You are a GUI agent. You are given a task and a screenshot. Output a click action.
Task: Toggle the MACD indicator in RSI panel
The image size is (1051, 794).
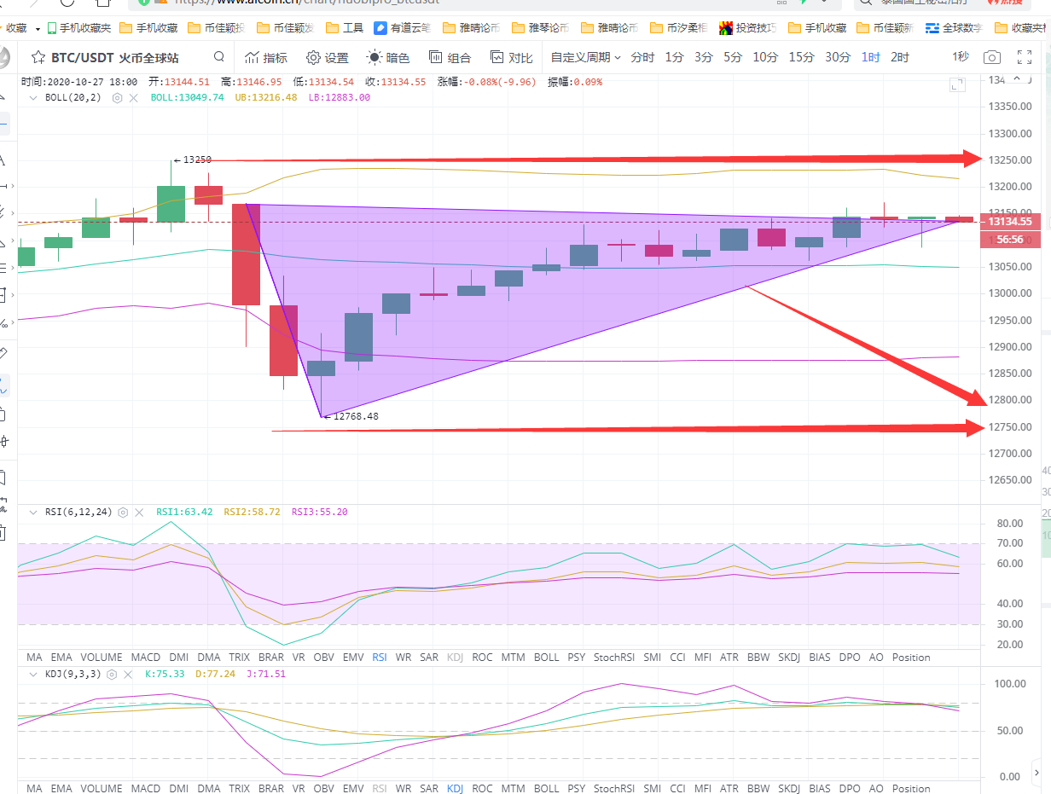(146, 658)
